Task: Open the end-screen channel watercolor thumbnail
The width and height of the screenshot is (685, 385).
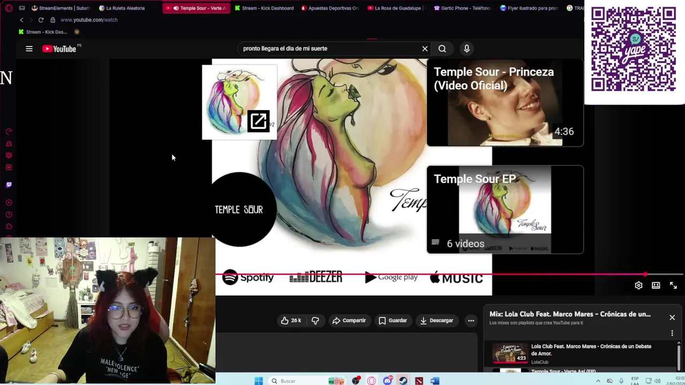Action: [239, 102]
